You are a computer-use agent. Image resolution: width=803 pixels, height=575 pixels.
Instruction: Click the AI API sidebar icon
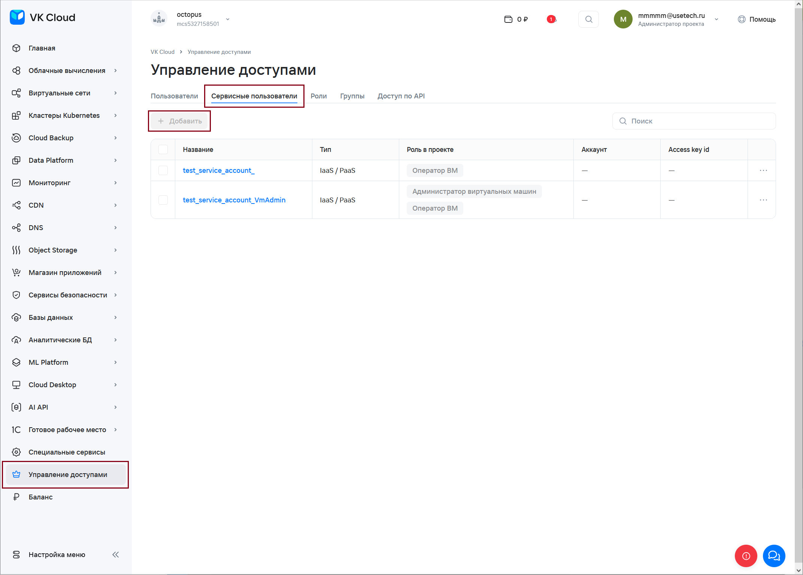pos(16,407)
